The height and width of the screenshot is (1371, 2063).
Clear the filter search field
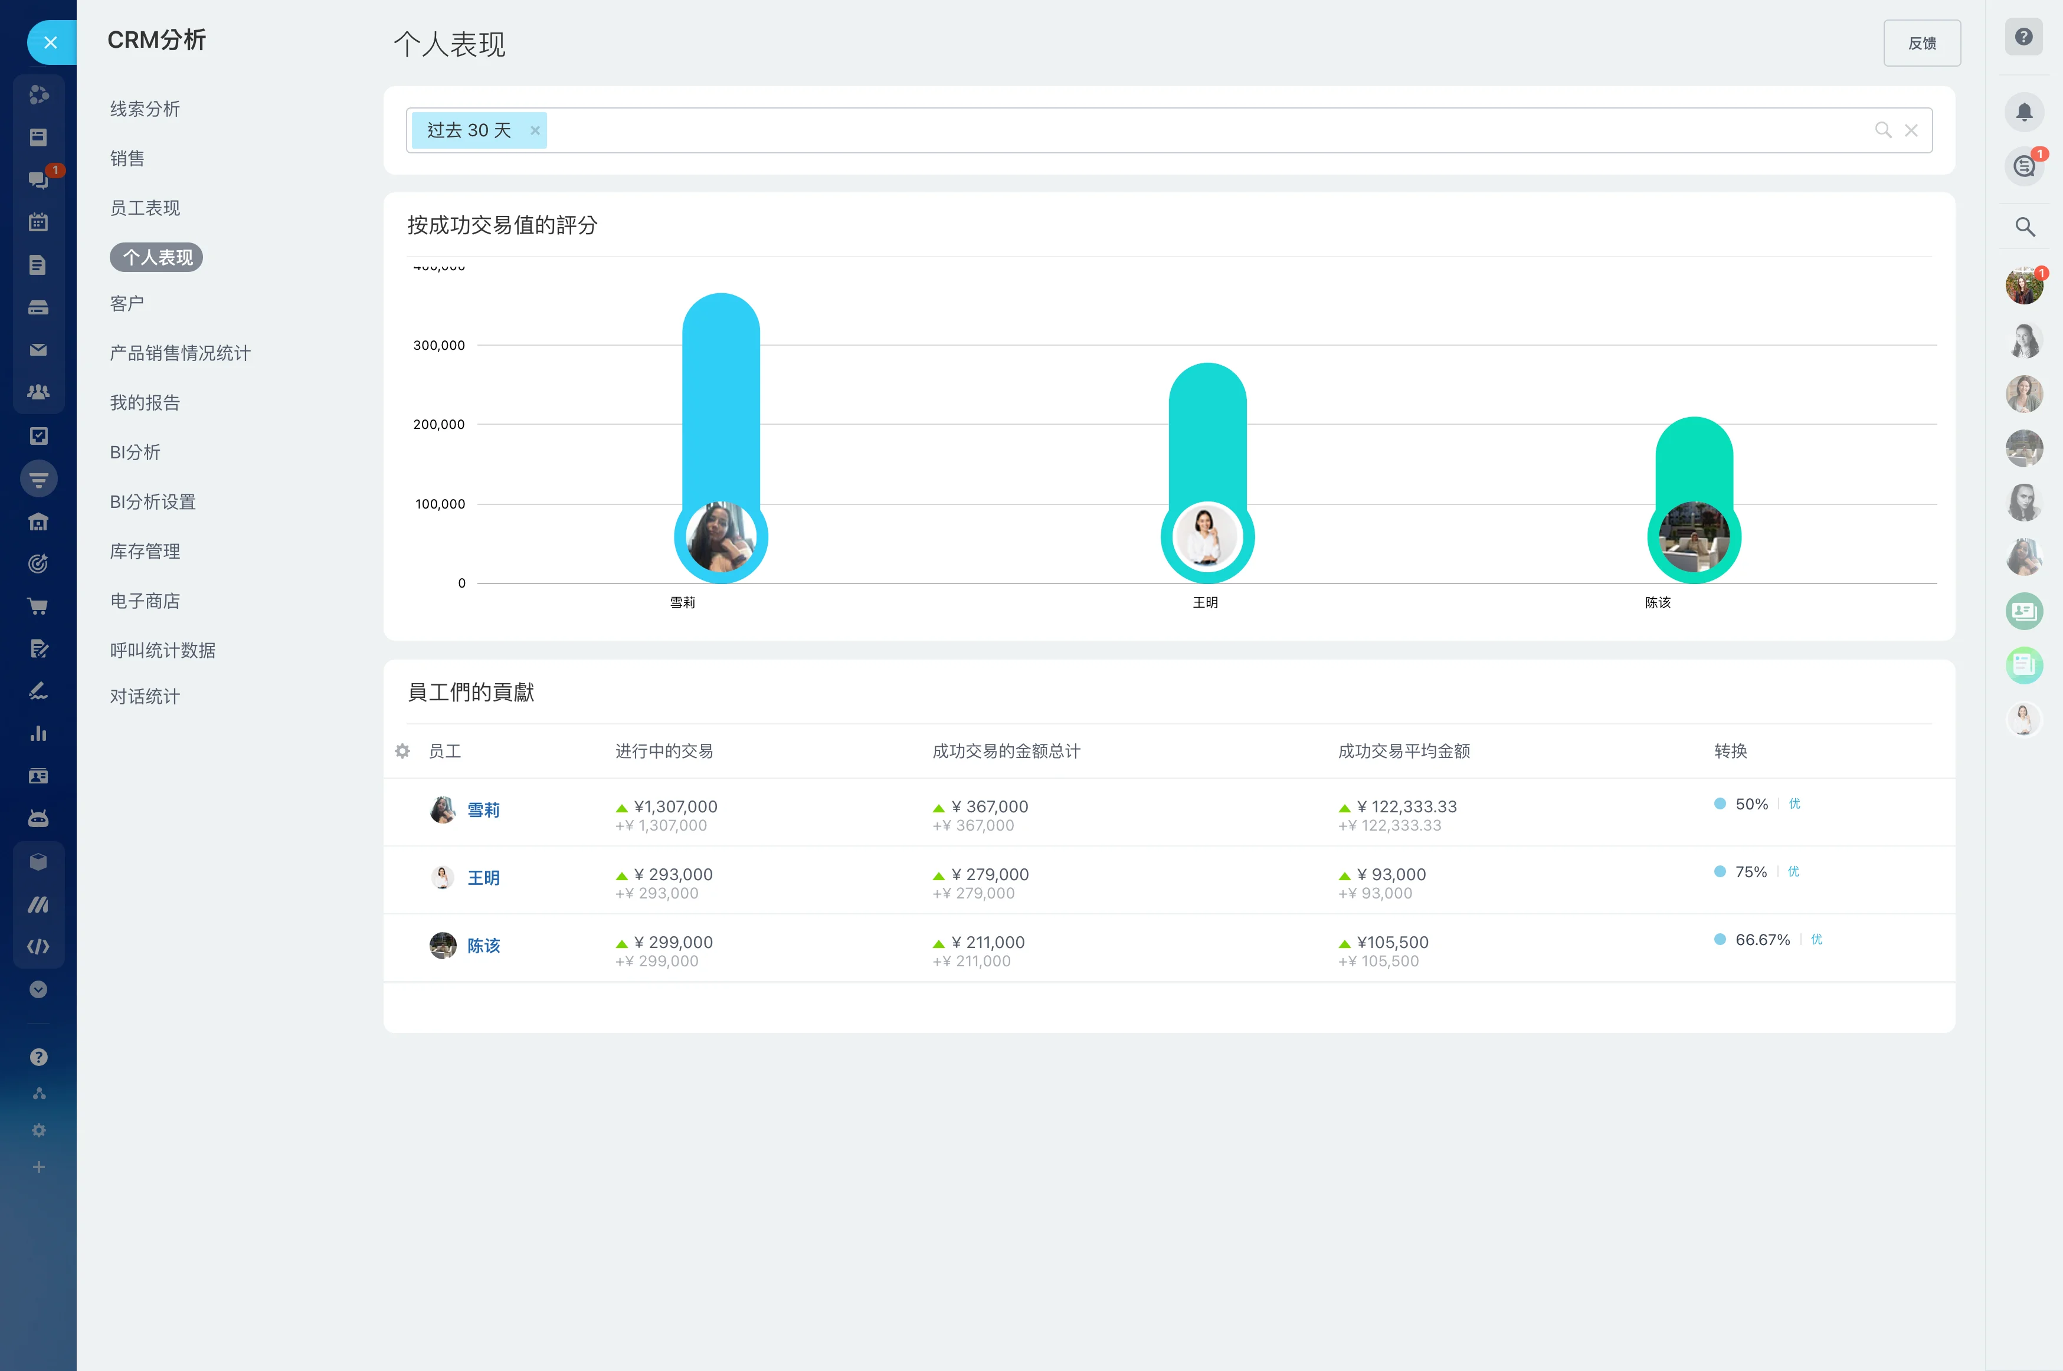1911,130
